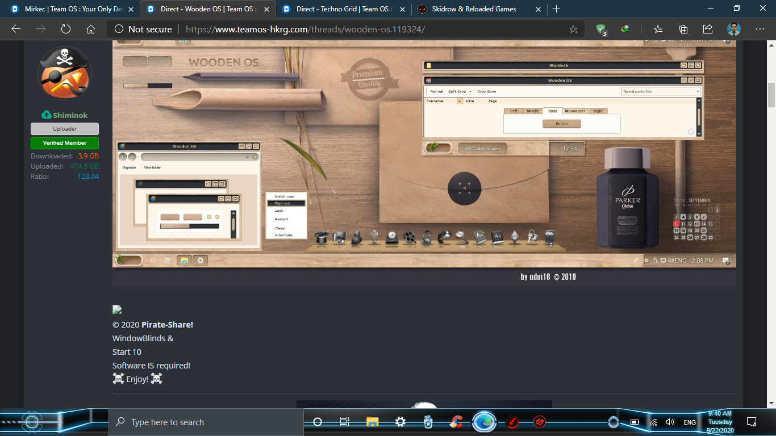776x436 pixels.
Task: Open the volume control in system tray
Action: (670, 422)
